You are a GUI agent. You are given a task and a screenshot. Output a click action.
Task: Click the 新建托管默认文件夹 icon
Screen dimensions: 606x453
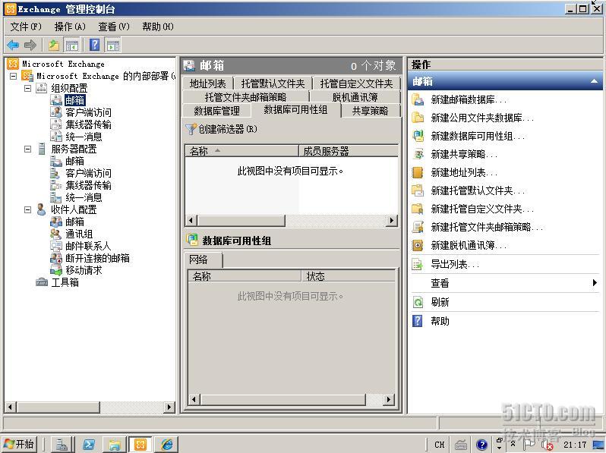click(x=418, y=190)
